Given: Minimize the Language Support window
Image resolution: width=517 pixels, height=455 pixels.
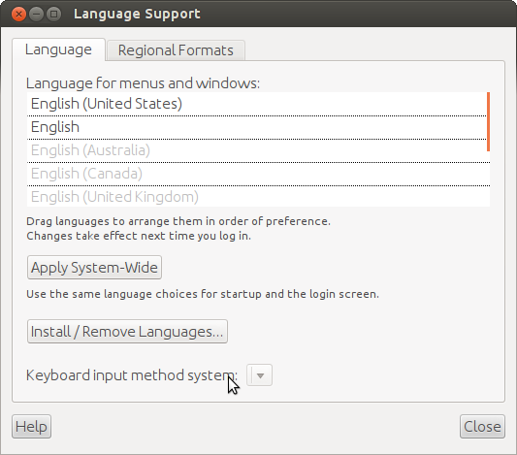Looking at the screenshot, I should click(36, 15).
